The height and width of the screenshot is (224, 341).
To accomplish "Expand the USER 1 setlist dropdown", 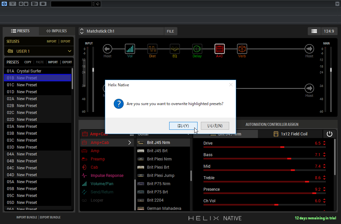I will [x=70, y=51].
